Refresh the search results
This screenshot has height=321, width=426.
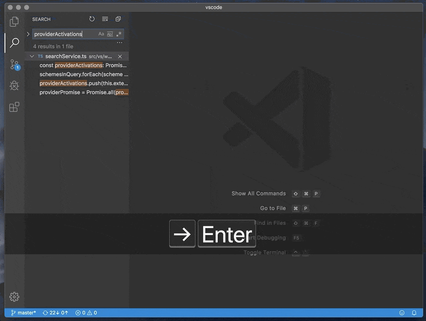tap(92, 18)
